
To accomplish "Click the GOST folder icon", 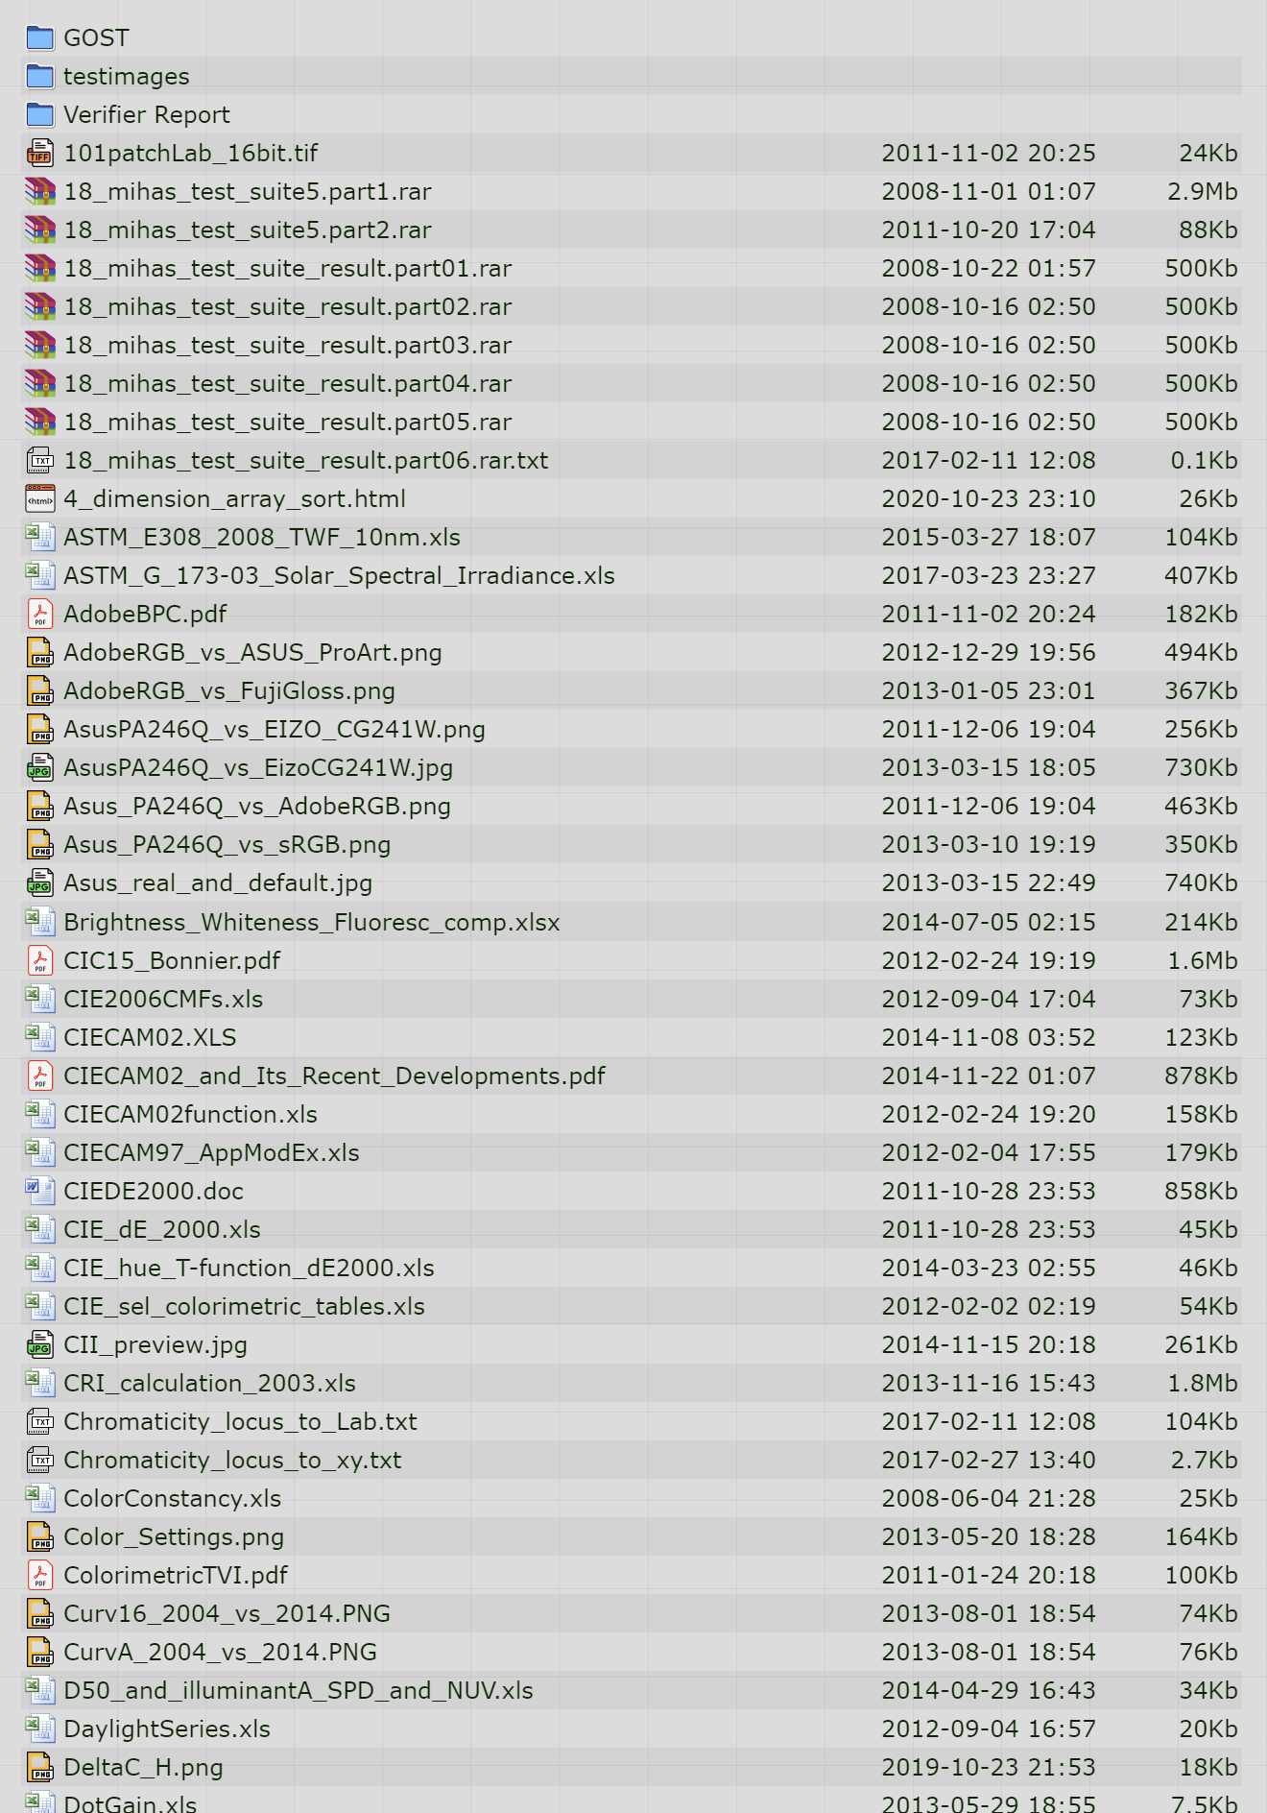I will 40,37.
